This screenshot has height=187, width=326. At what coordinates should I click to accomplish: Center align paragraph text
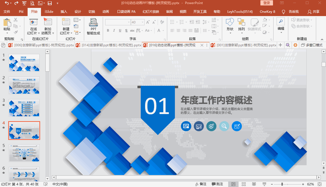click(x=178, y=30)
